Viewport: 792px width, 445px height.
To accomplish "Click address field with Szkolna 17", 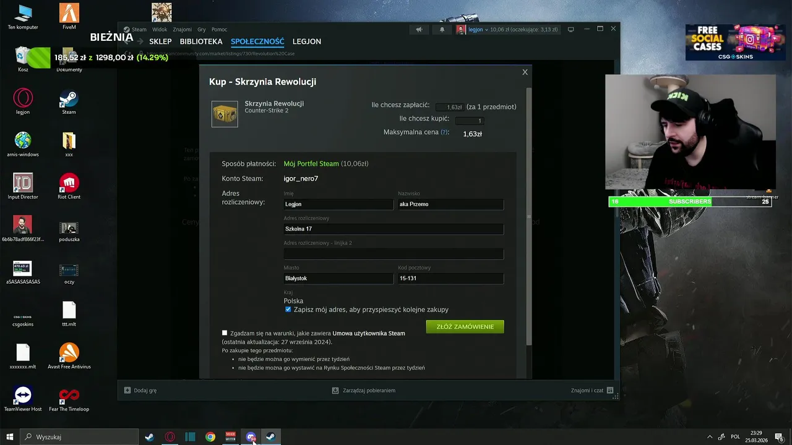I will (x=394, y=229).
